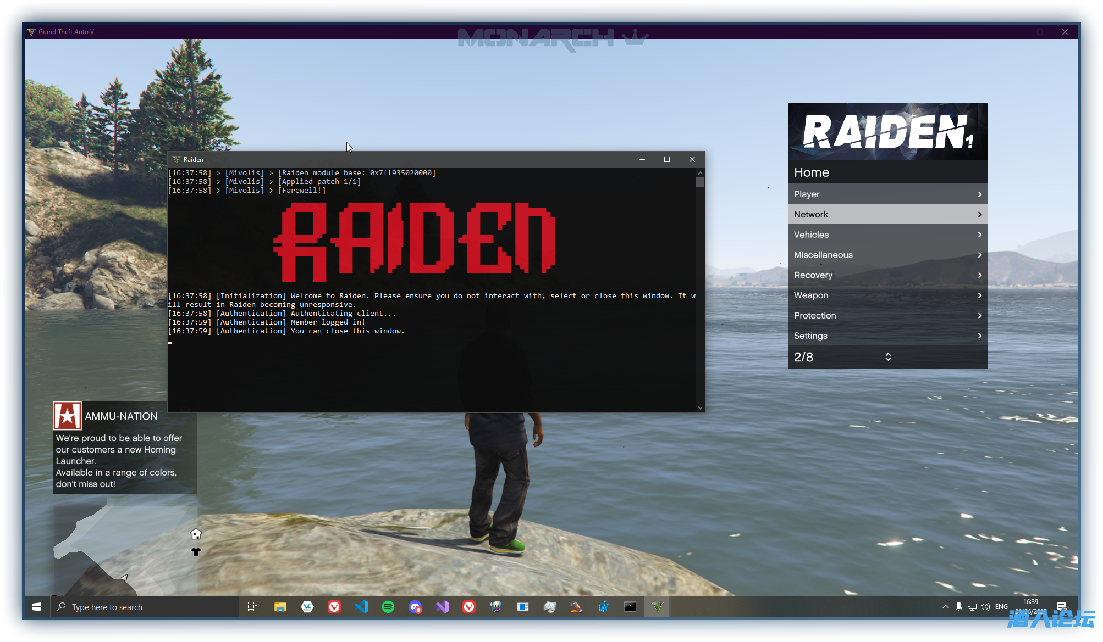Click the Home title in Raiden menu
The height and width of the screenshot is (642, 1103).
(x=812, y=172)
